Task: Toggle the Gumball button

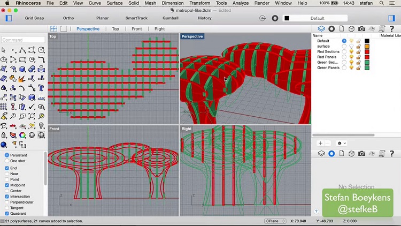Action: [x=171, y=18]
